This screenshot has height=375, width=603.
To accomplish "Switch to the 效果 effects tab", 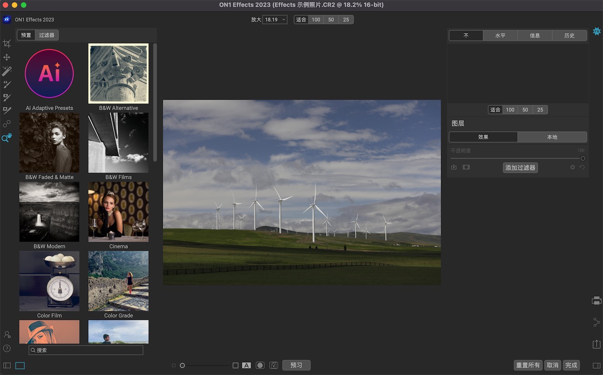I will tap(483, 137).
